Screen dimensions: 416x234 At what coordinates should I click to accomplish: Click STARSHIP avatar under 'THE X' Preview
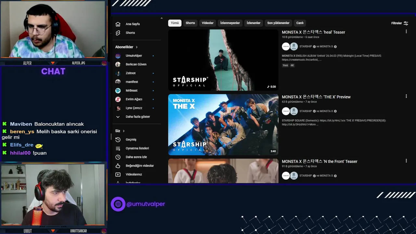pos(286,111)
